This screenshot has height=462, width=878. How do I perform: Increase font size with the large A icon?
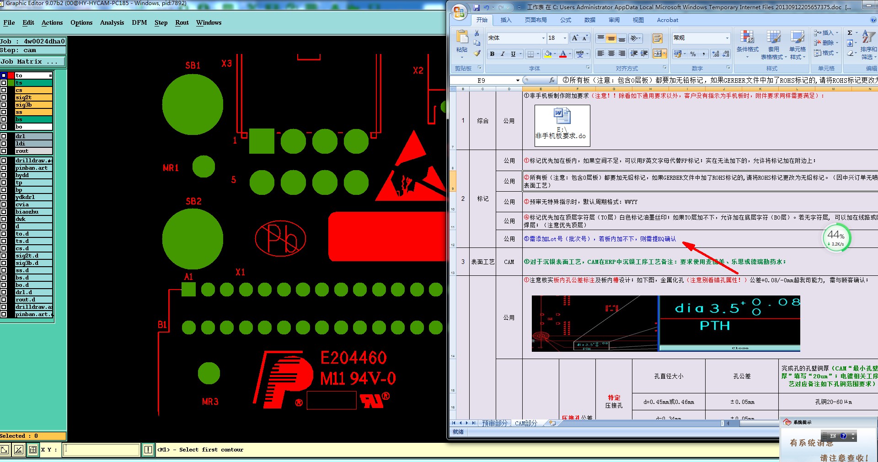(575, 38)
